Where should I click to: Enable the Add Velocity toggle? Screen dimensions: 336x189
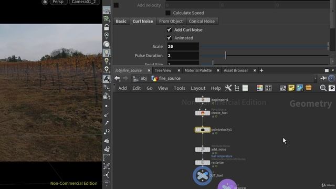(117, 5)
